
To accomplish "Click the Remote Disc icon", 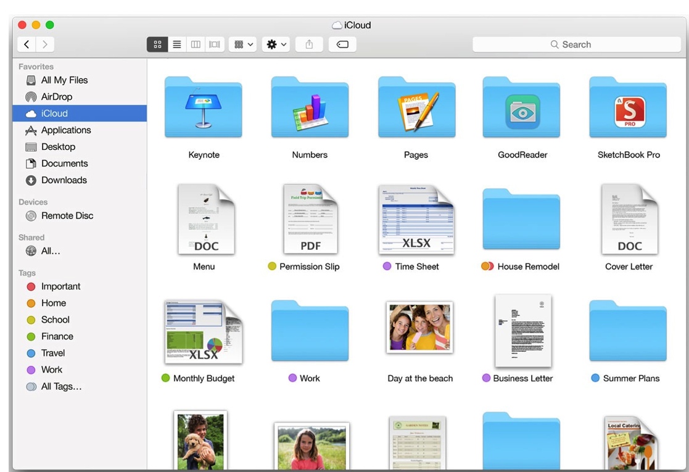I will 31,216.
